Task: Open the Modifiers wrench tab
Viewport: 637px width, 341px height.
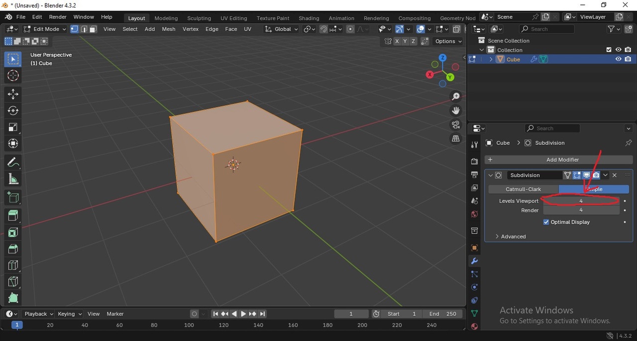Action: coord(474,261)
